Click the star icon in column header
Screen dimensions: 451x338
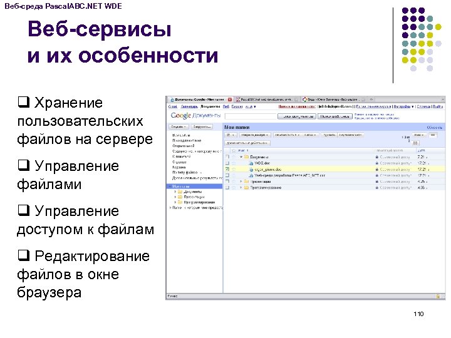[234, 151]
